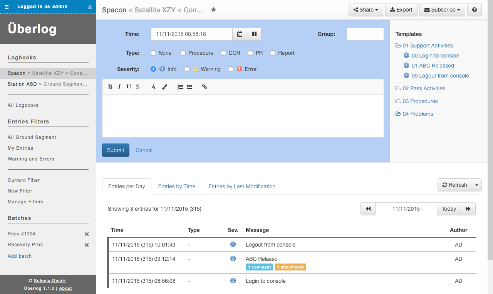Image resolution: width=493 pixels, height=294 pixels.
Task: Toggle bold formatting in editor
Action: point(110,87)
